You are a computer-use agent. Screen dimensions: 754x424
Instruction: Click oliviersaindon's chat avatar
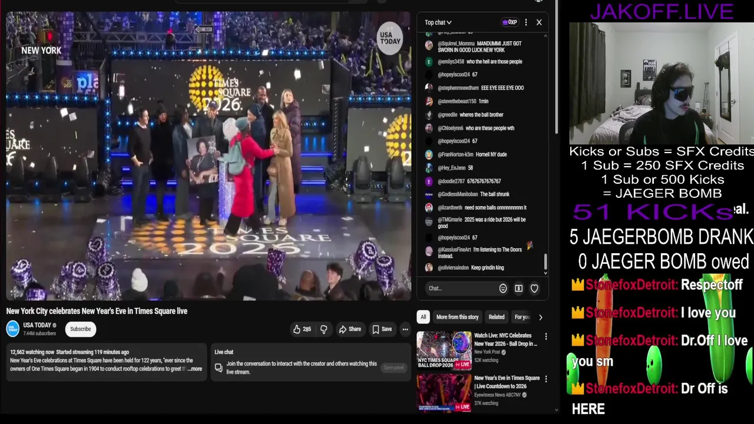click(x=429, y=268)
